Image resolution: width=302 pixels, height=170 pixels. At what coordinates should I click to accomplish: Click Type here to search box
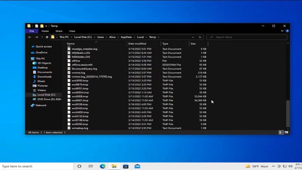[37, 166]
